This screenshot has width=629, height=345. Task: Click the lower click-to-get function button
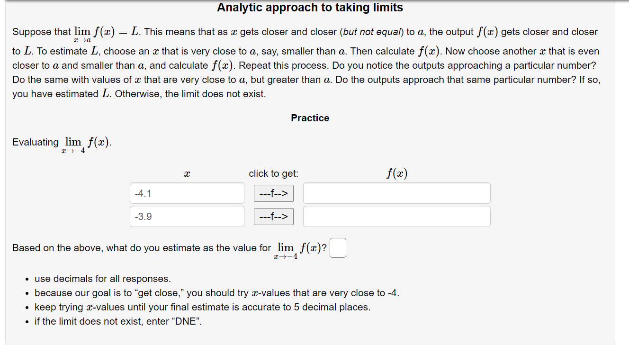coord(273,216)
